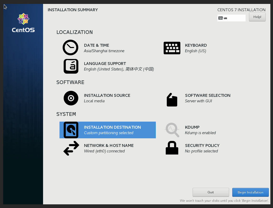Click No profile selected status
The image size is (273, 208).
201,151
